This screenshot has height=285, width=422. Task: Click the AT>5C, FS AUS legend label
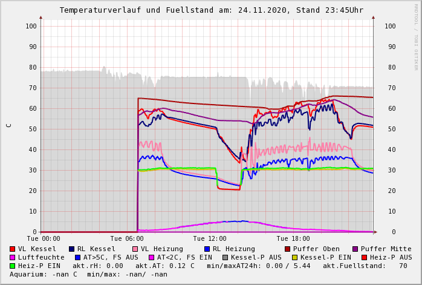coord(111,257)
